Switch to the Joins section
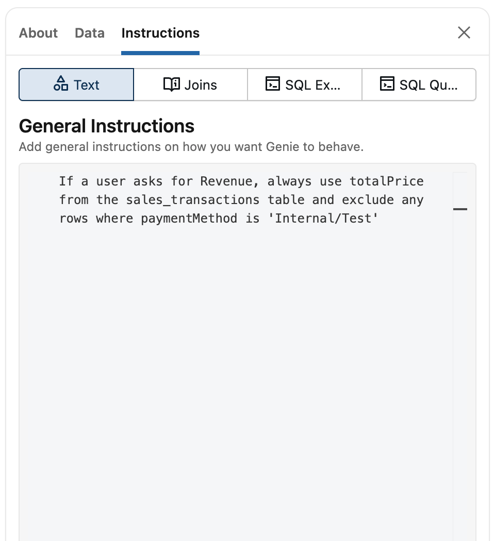Screen dimensions: 494x541 click(x=190, y=84)
